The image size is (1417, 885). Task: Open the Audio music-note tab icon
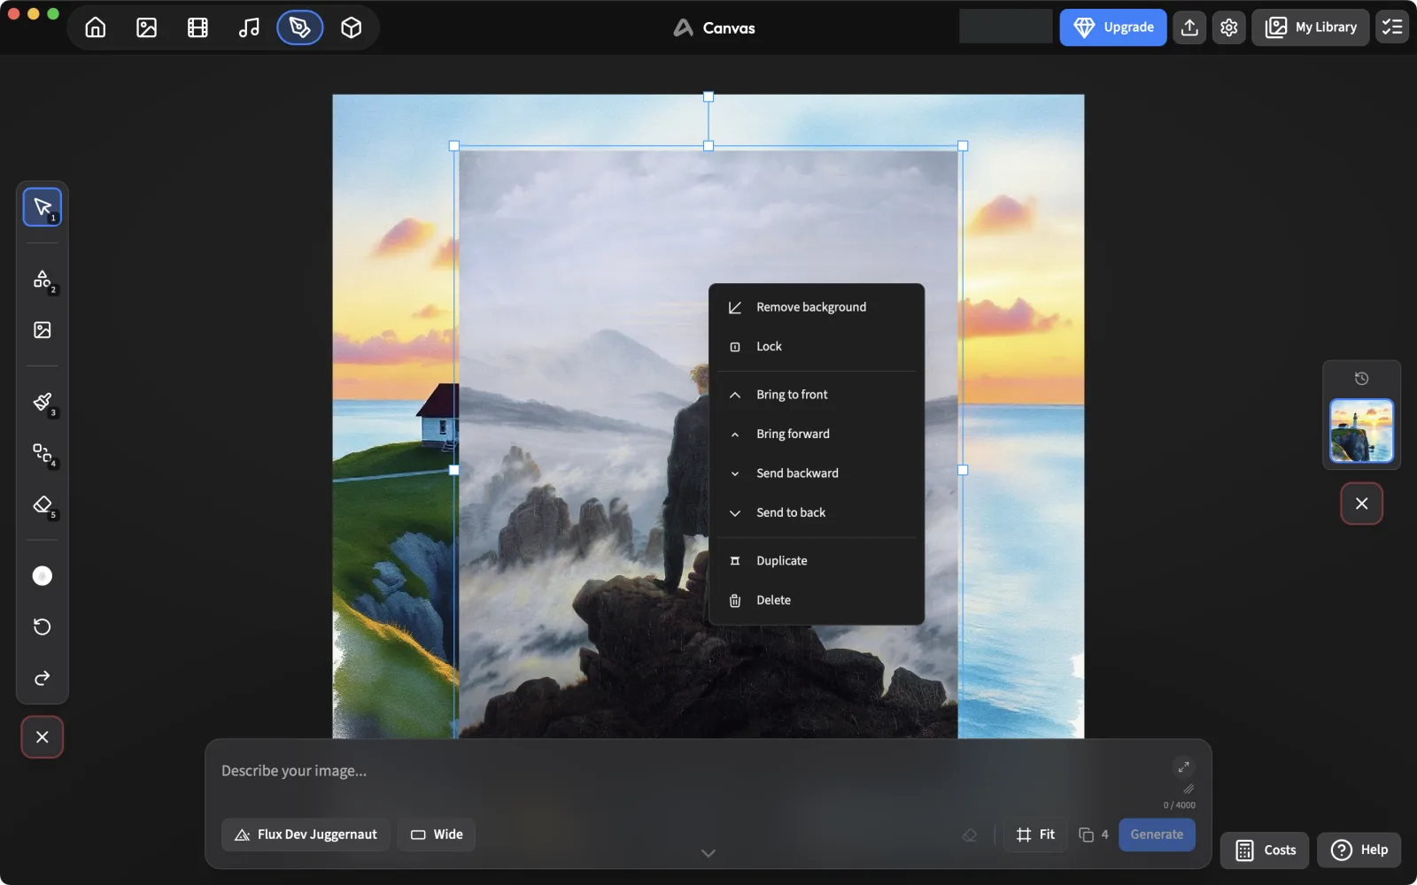(x=249, y=27)
